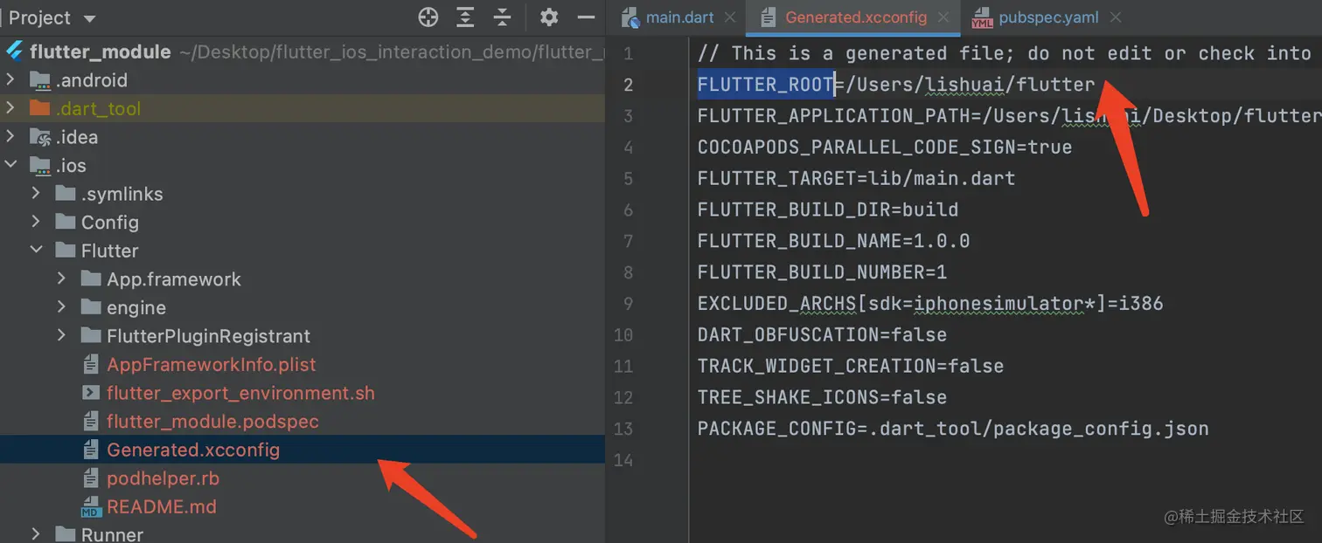This screenshot has height=543, width=1322.
Task: Select the .android folder row
Action: point(303,80)
